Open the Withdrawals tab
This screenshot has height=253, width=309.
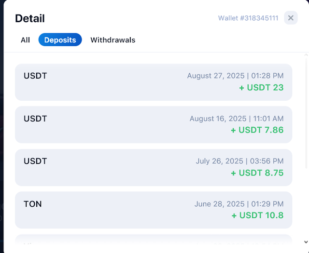(x=112, y=40)
